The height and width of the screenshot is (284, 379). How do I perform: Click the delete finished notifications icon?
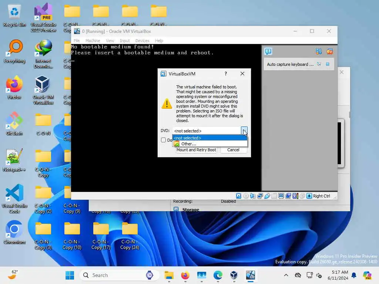[x=330, y=51]
